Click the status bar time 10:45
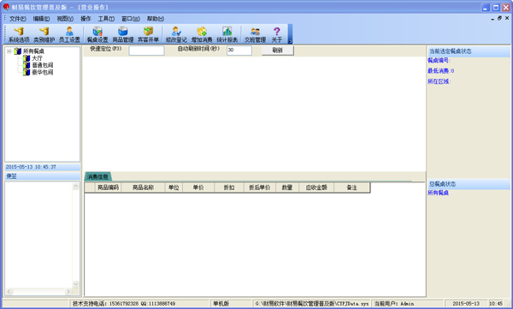 496,304
